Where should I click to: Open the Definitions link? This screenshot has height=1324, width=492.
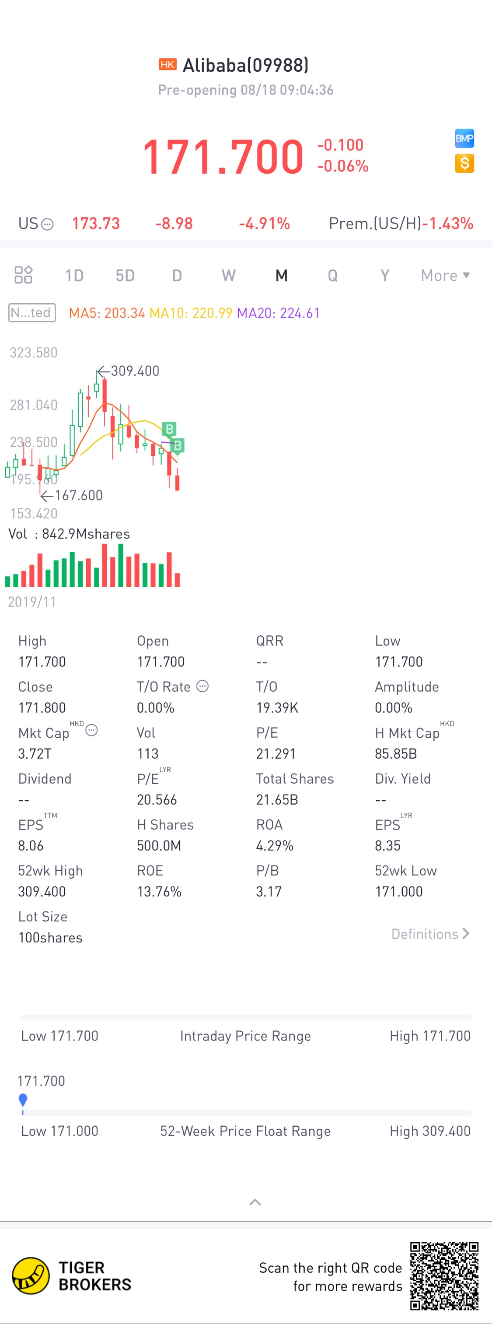click(424, 934)
